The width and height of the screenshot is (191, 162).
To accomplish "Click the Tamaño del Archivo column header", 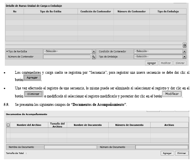I will pos(58,125).
